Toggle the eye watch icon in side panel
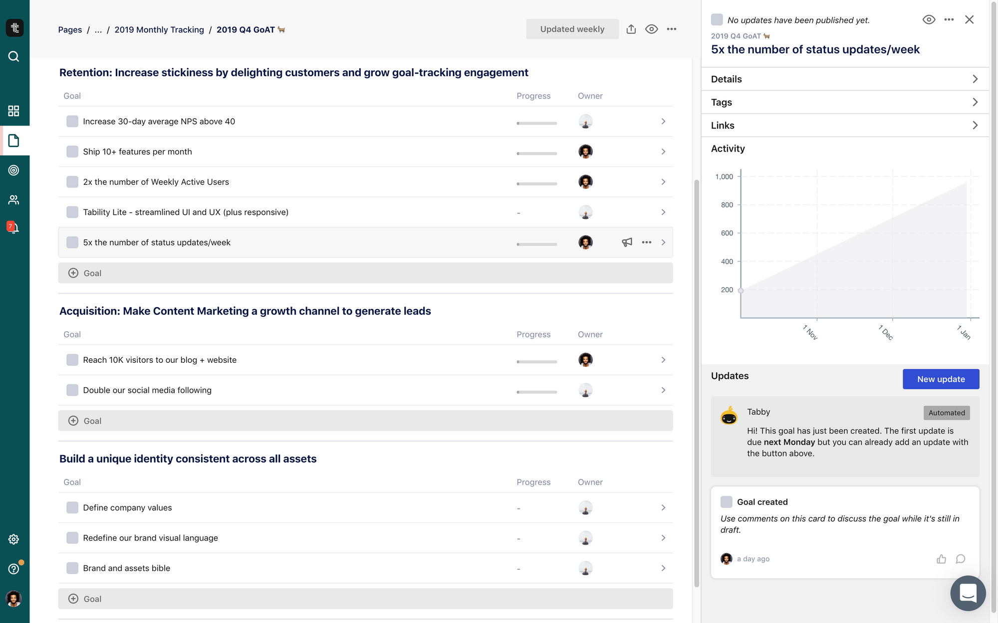998x623 pixels. pos(929,20)
